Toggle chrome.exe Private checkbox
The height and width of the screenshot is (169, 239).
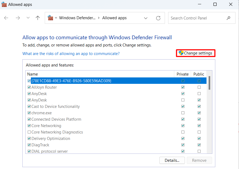(183, 113)
